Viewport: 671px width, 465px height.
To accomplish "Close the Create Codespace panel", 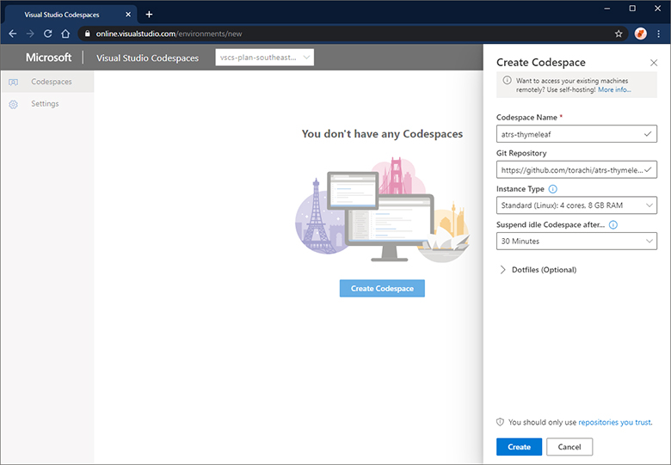I will click(654, 63).
